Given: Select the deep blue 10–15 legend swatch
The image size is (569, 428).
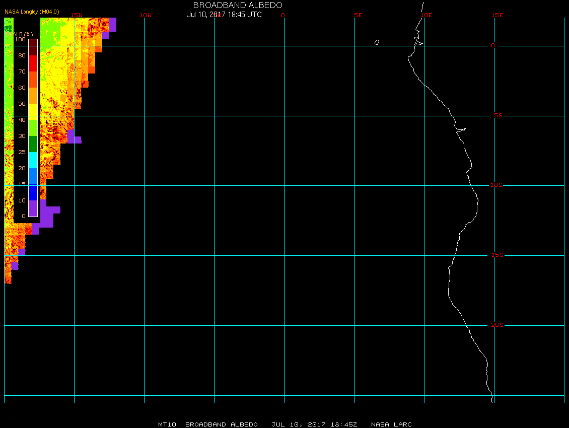Looking at the screenshot, I should click(x=33, y=192).
